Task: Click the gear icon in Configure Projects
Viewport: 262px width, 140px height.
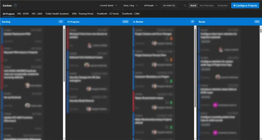Action: click(x=234, y=6)
